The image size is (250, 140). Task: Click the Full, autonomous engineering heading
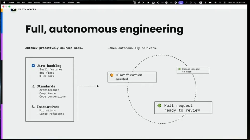(x=104, y=29)
